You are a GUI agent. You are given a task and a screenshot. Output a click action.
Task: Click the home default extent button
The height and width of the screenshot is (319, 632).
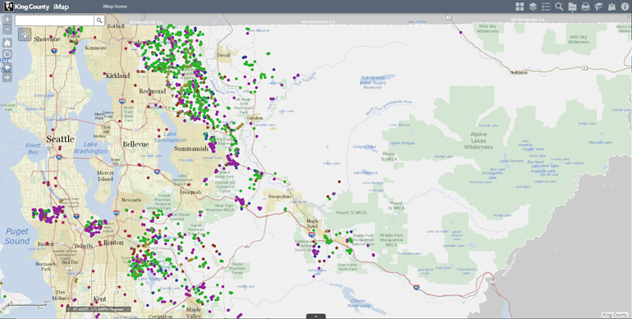click(7, 43)
